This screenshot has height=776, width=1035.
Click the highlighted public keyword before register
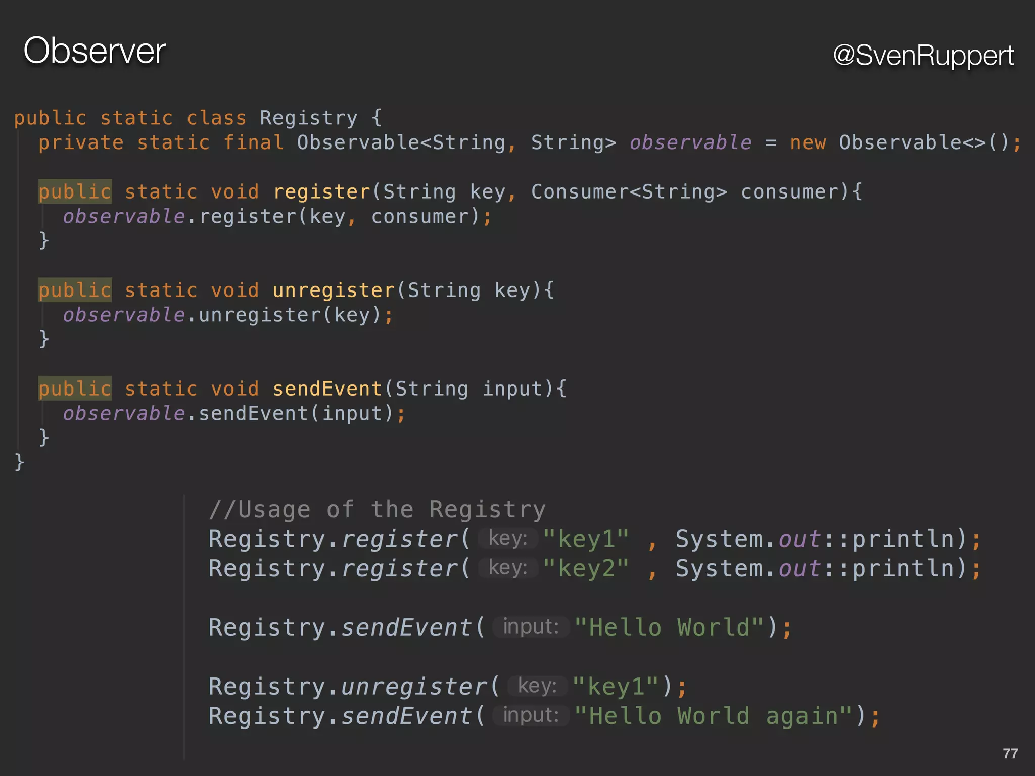click(75, 191)
